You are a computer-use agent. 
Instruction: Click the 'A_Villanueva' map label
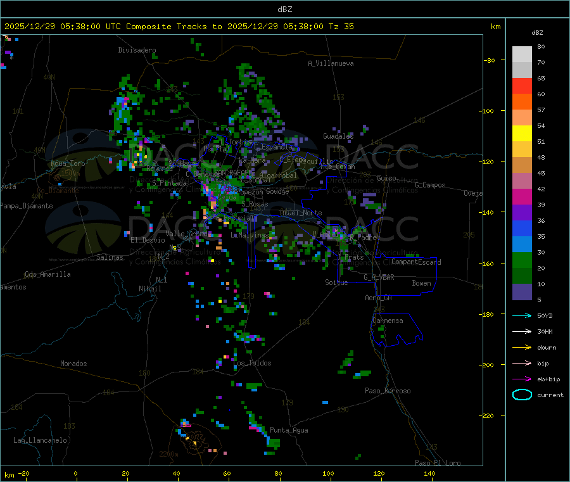[x=331, y=63]
